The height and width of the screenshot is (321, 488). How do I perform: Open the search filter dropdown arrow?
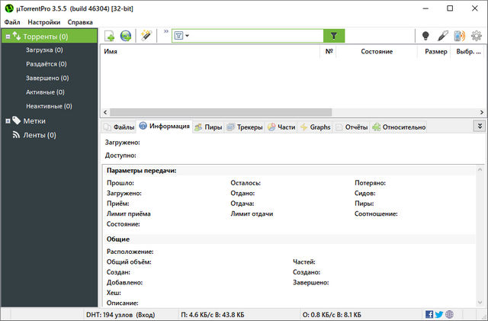tap(188, 36)
